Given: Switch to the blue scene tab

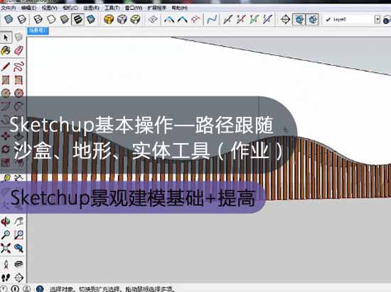Looking at the screenshot, I should pyautogui.click(x=38, y=30).
